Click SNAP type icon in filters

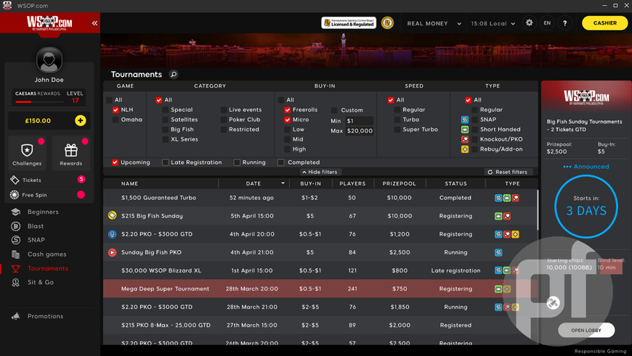465,120
